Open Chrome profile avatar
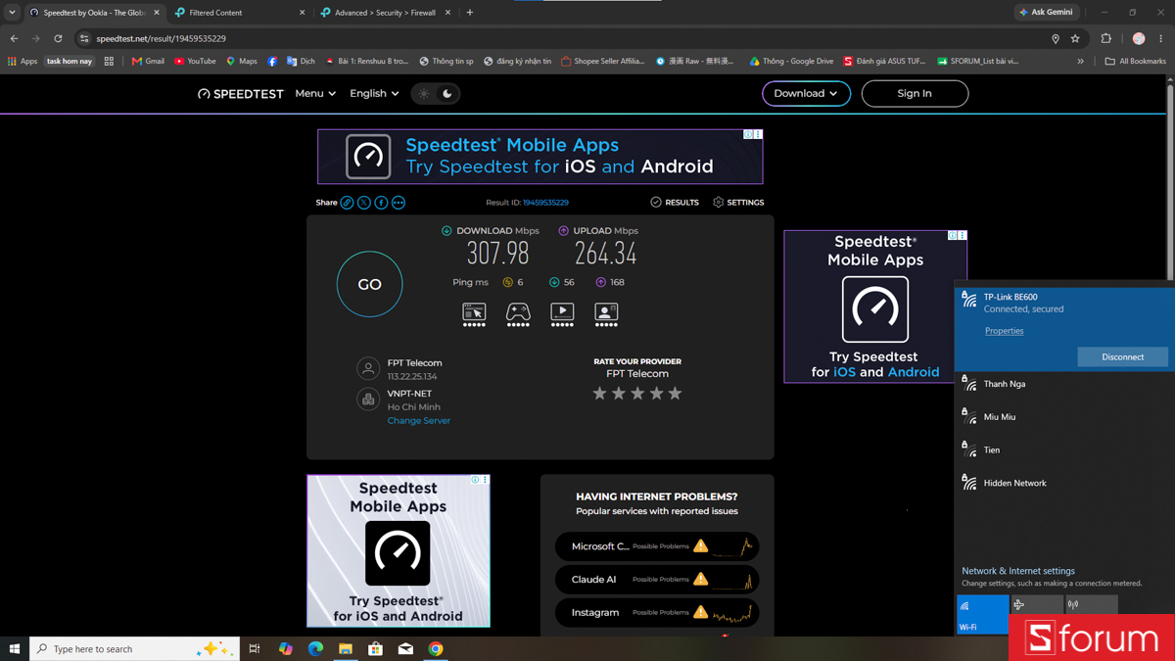1175x661 pixels. [1139, 38]
